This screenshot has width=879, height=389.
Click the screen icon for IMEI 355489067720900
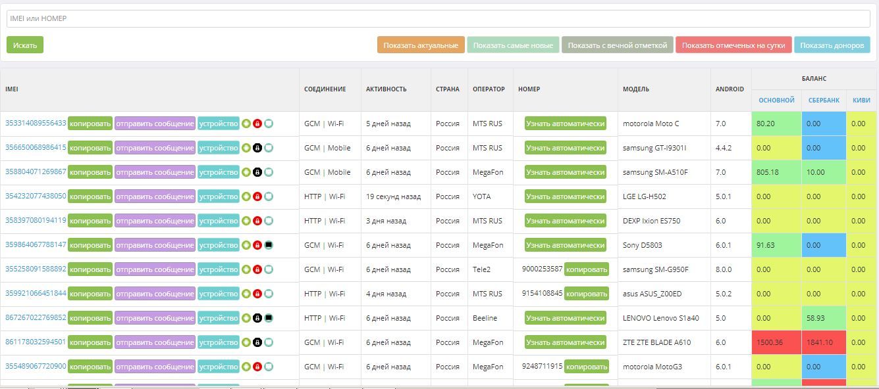[x=269, y=367]
